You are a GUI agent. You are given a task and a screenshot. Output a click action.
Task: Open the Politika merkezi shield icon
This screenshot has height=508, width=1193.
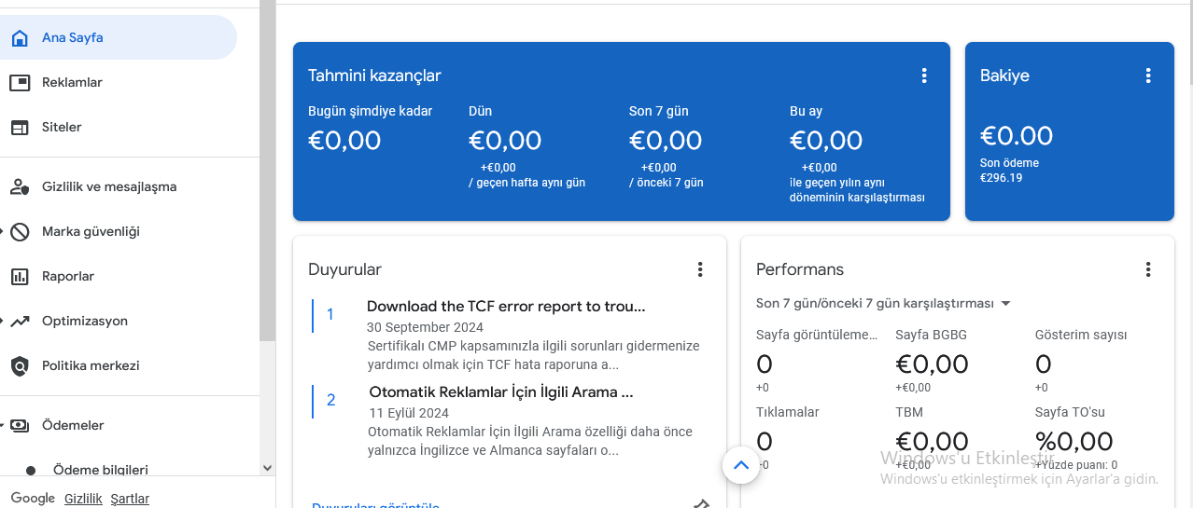(x=20, y=366)
